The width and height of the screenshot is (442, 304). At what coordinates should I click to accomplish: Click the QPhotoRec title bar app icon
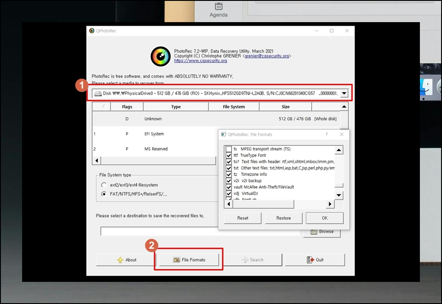91,31
